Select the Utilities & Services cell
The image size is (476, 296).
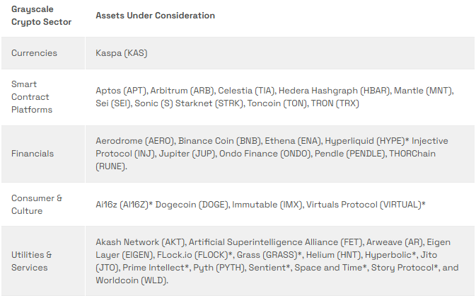[x=32, y=261]
